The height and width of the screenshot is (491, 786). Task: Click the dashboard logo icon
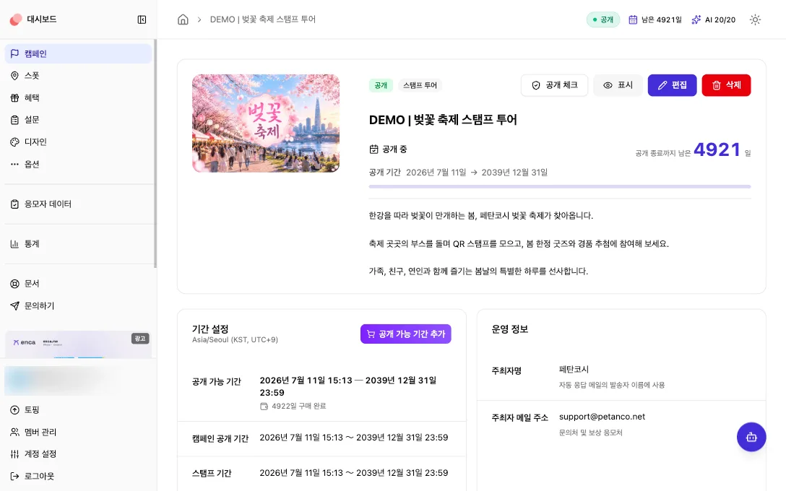click(16, 19)
